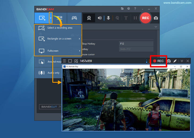Close the rectangle recording bar
The height and width of the screenshot is (138, 194).
[188, 61]
